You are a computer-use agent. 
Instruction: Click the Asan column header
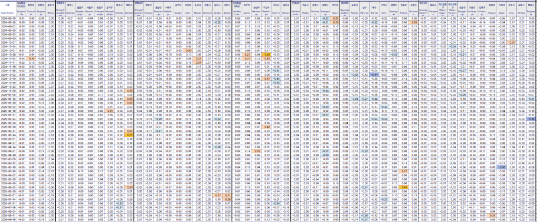tap(188, 9)
